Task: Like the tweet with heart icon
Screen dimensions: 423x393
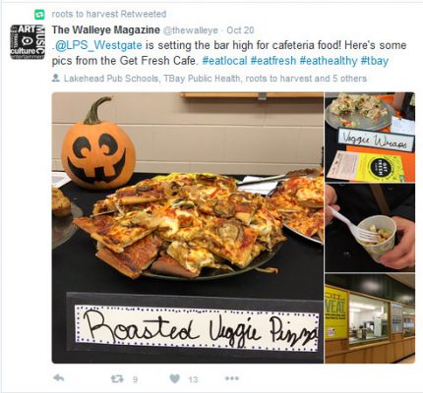Action: pyautogui.click(x=175, y=379)
